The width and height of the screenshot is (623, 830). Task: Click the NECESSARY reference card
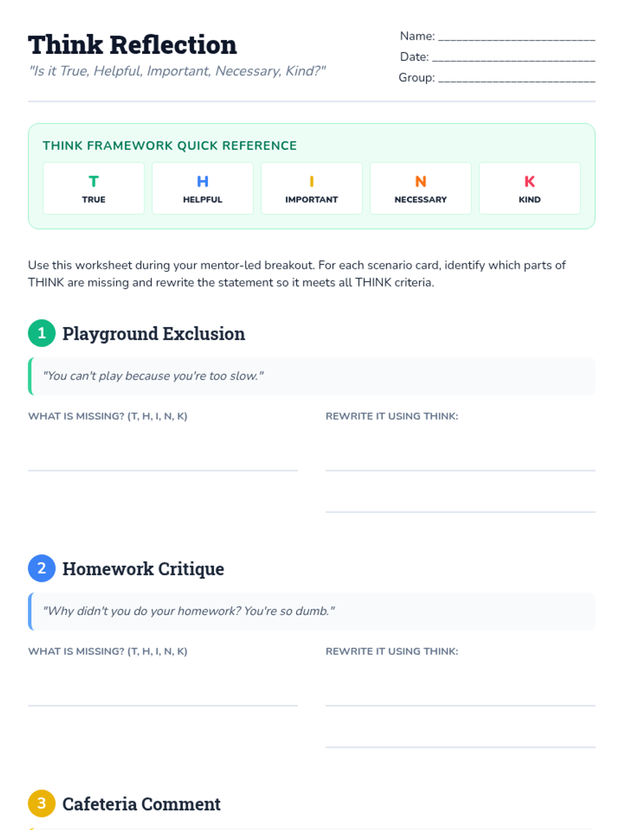click(421, 188)
